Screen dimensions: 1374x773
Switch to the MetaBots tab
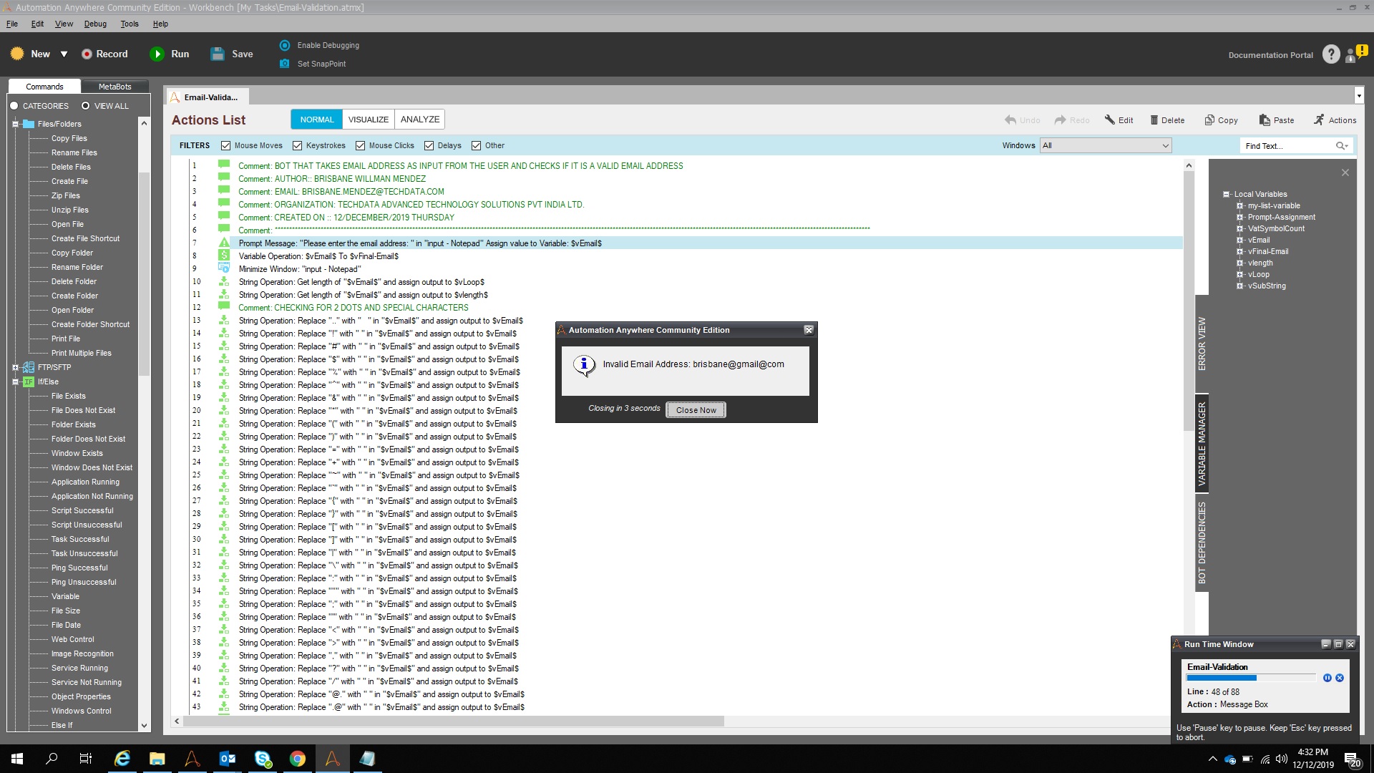tap(114, 87)
